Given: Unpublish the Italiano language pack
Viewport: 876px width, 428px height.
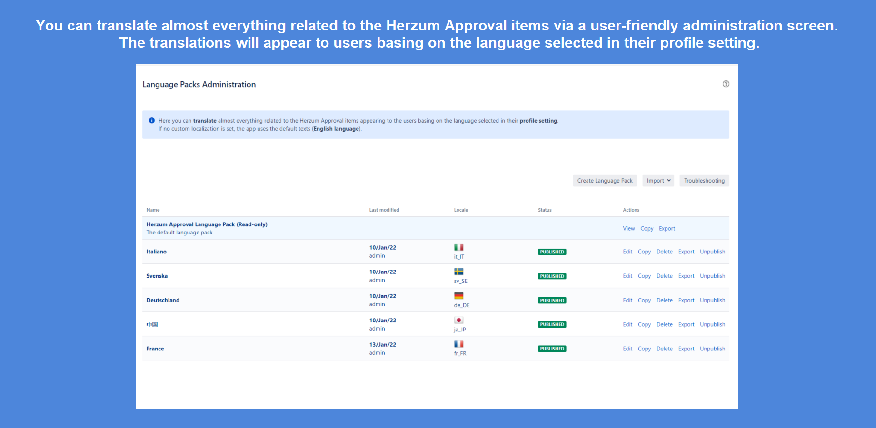Looking at the screenshot, I should pos(712,252).
